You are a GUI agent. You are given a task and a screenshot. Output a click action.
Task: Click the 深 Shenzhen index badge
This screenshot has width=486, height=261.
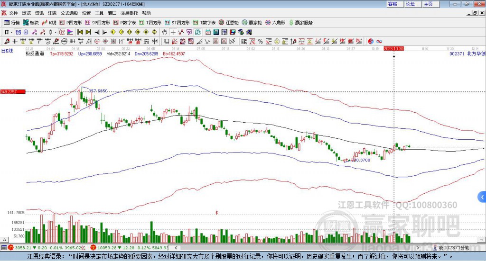93,247
